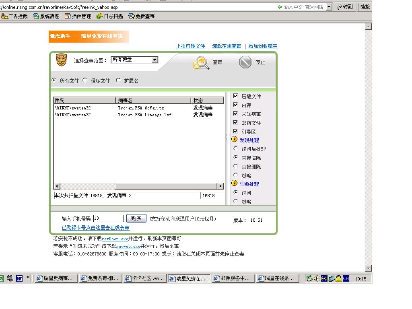Click the 发现处理 yellow arrow icon
The image size is (412, 309).
[x=235, y=139]
